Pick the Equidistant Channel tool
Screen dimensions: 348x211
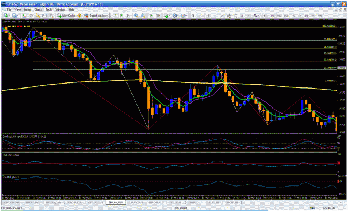[x=229, y=16]
